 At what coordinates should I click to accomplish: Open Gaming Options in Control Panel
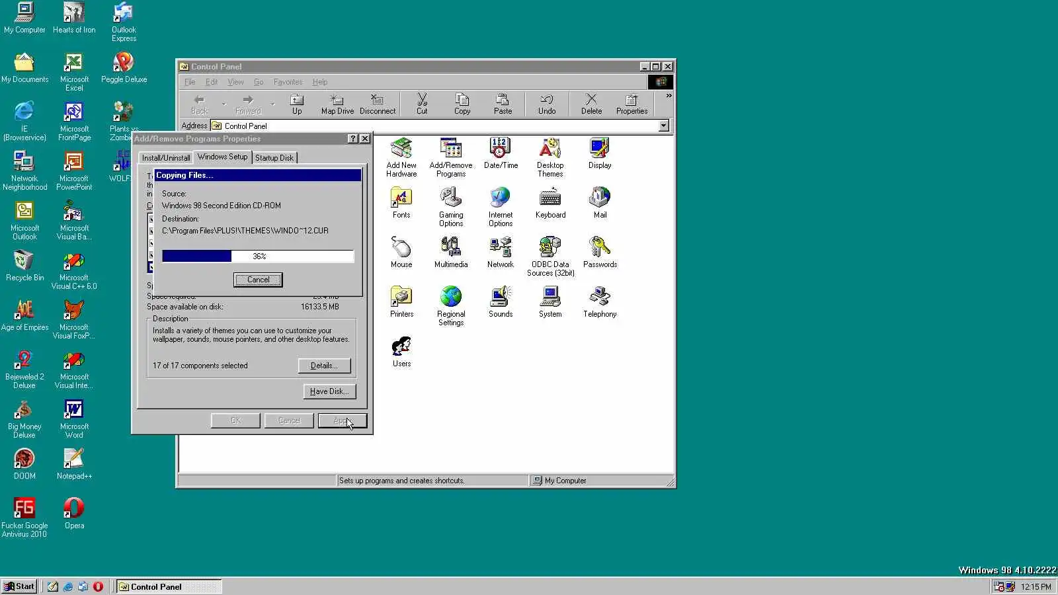coord(451,207)
